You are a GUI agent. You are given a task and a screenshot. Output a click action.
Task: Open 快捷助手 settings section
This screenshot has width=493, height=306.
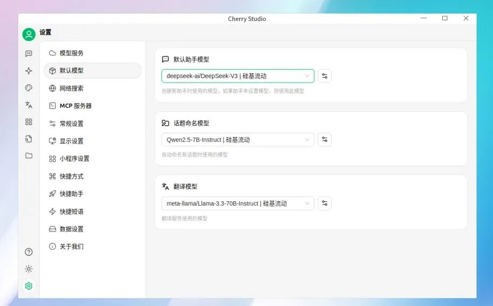92,194
